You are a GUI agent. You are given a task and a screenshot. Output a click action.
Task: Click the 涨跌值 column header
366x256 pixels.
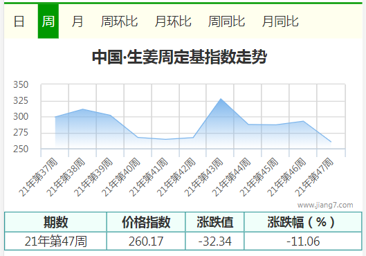(x=214, y=222)
